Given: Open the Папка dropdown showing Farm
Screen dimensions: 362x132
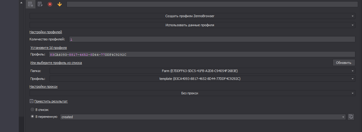Looking at the screenshot, I should (202, 71).
